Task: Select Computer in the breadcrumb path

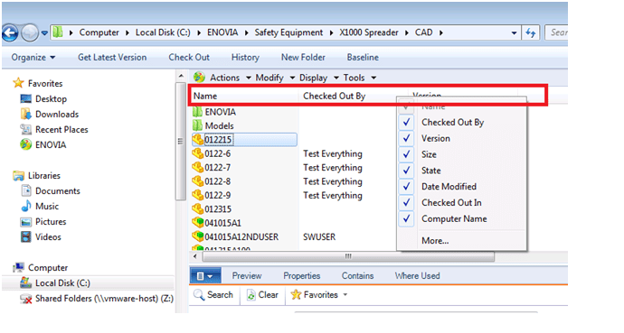Action: (99, 32)
